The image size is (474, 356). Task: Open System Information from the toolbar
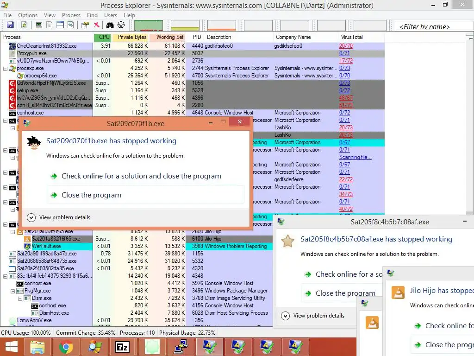pyautogui.click(x=39, y=25)
